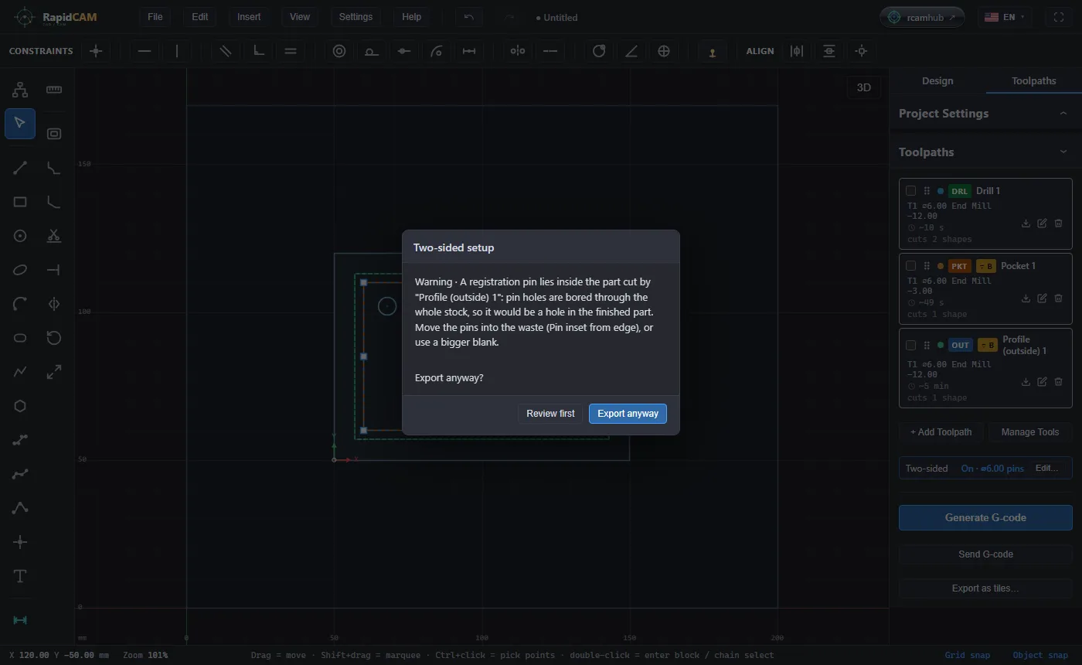1082x665 pixels.
Task: Select the Text tool
Action: point(20,576)
